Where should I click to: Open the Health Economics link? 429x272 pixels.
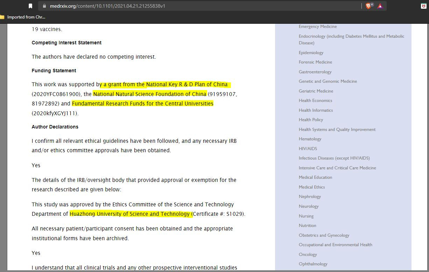pyautogui.click(x=315, y=101)
